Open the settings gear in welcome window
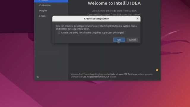Screen dimensions: 190x107 (x=38, y=77)
